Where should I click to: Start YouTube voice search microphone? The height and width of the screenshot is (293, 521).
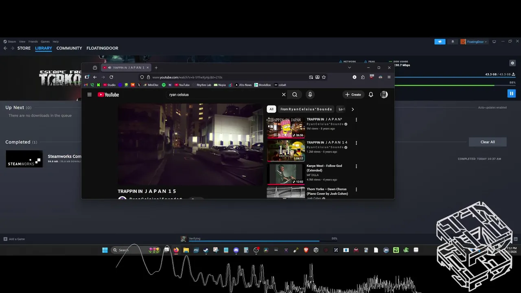pos(310,94)
